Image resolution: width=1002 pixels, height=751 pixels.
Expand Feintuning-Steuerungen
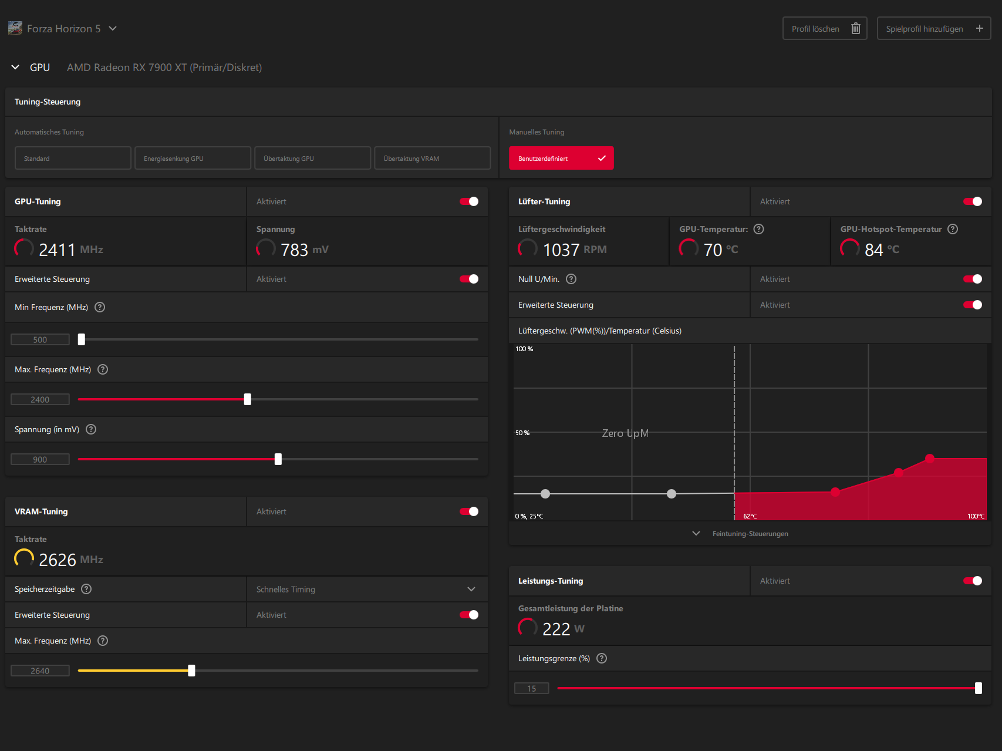741,533
